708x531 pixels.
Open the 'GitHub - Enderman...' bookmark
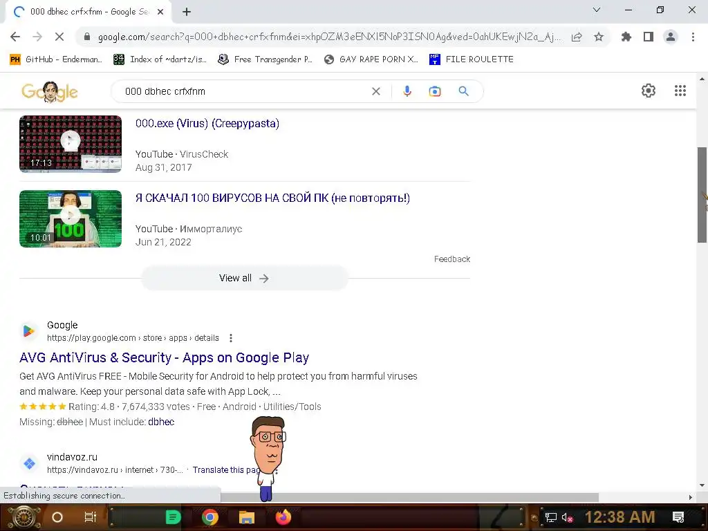point(56,59)
